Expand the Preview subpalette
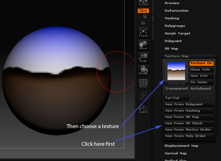 (172, 3)
